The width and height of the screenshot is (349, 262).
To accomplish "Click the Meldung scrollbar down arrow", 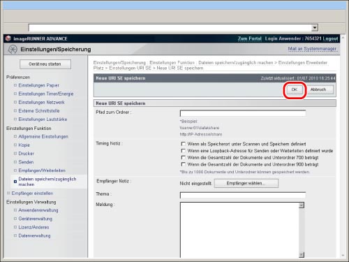I will tap(302, 254).
